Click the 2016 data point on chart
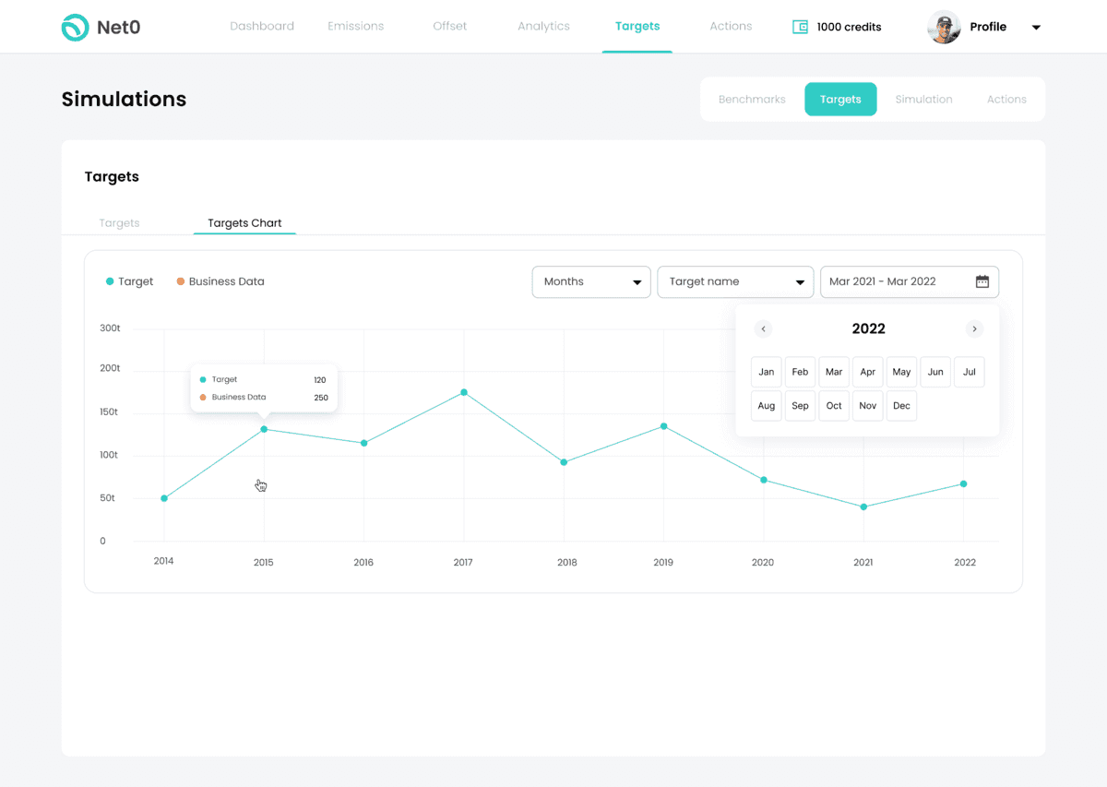Viewport: 1107px width, 787px height. (x=364, y=443)
